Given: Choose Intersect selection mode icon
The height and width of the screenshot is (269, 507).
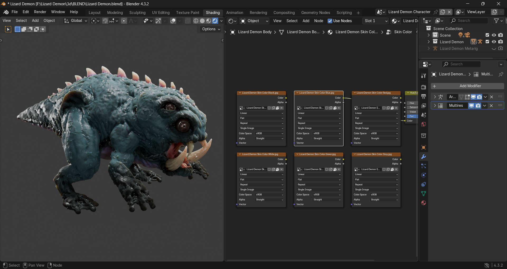Looking at the screenshot, I should [x=43, y=29].
